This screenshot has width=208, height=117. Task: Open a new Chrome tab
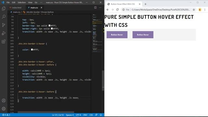[145, 4]
